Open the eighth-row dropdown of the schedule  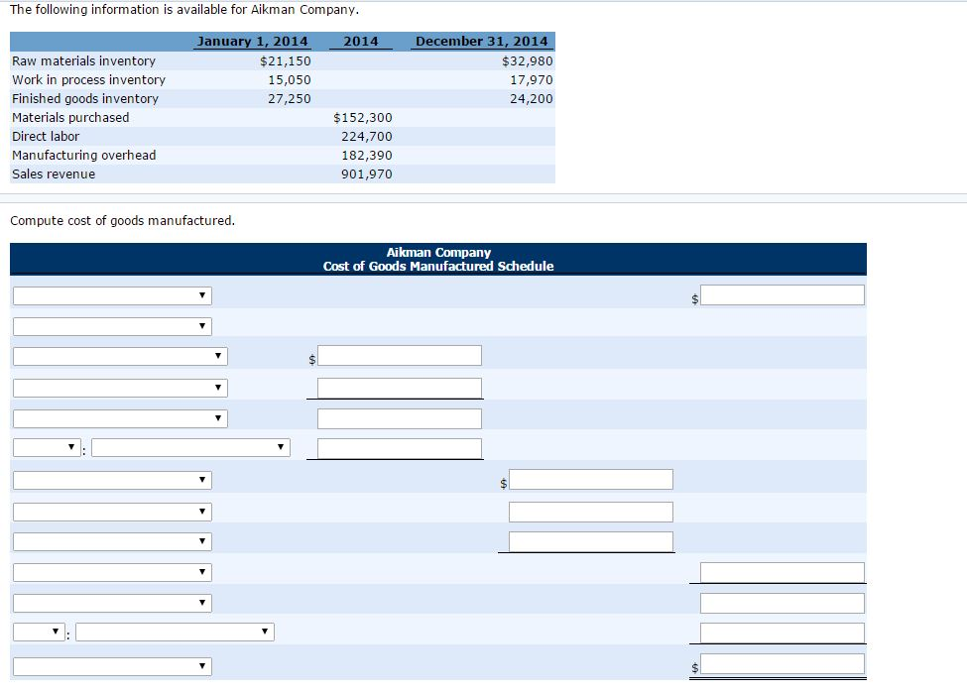coord(112,512)
